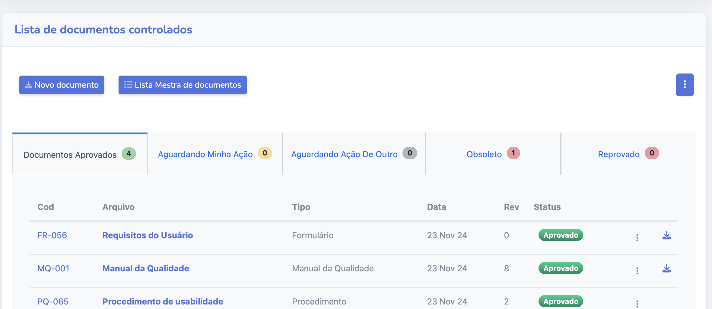The image size is (712, 309).
Task: Click the Tipo column header
Action: coord(301,207)
